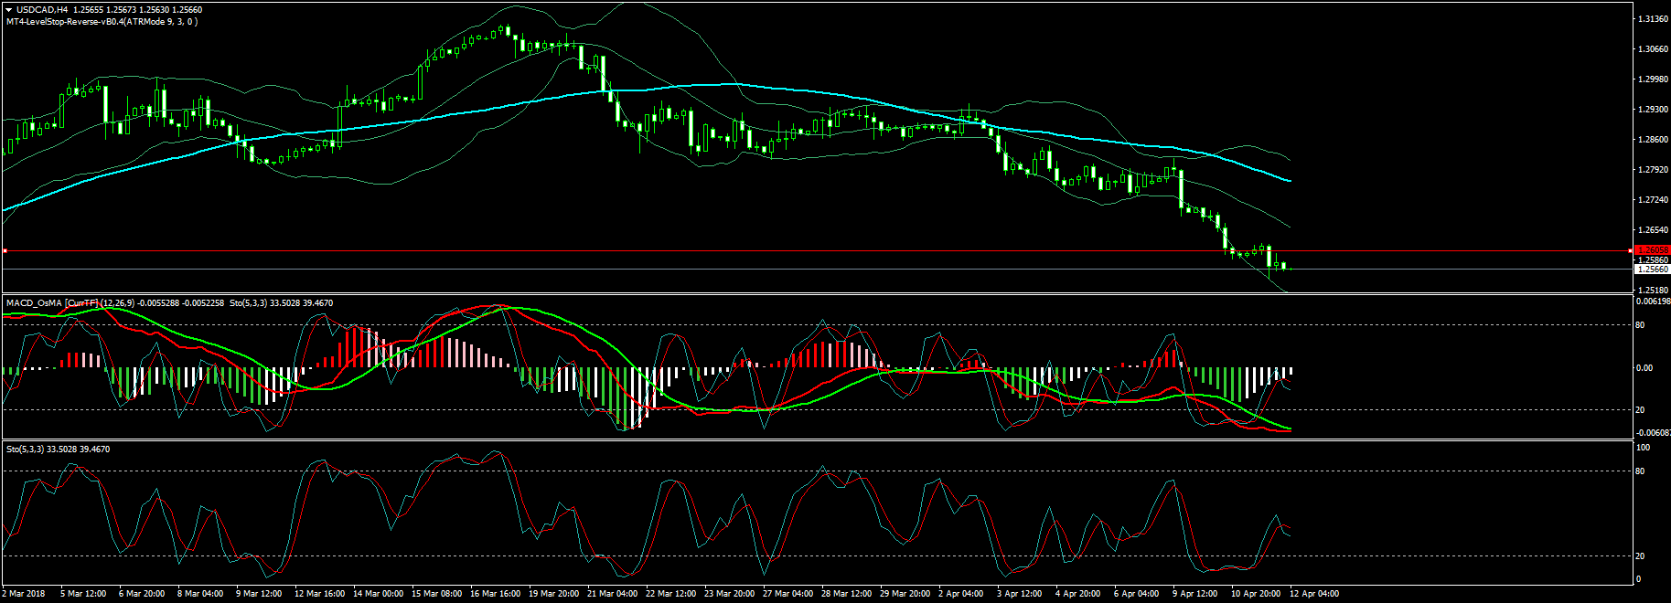Viewport: 1671px width, 603px height.
Task: Click the 1.28600 price axis label
Action: coord(1653,140)
